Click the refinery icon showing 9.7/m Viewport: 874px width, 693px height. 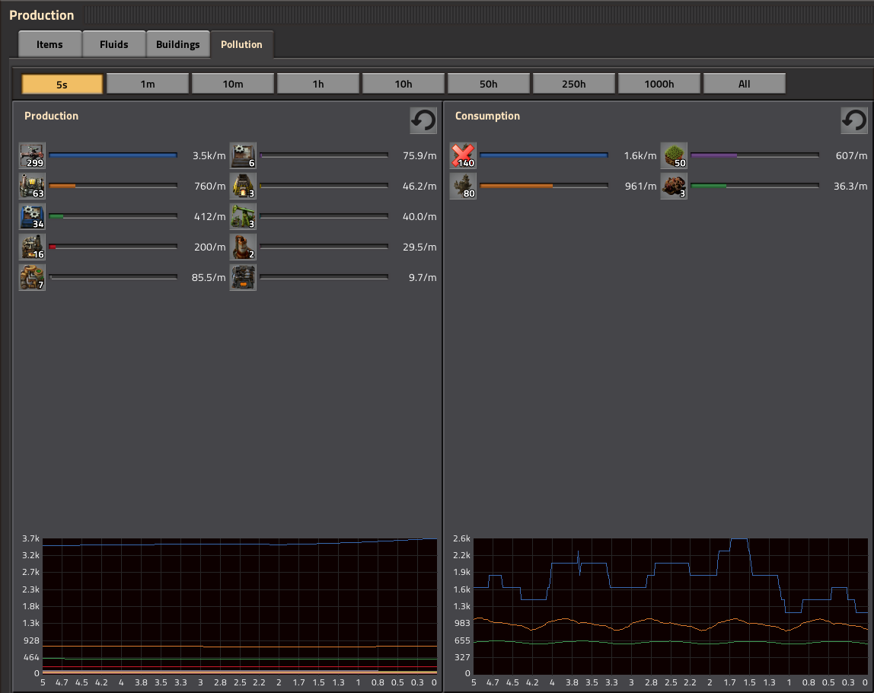pos(243,277)
